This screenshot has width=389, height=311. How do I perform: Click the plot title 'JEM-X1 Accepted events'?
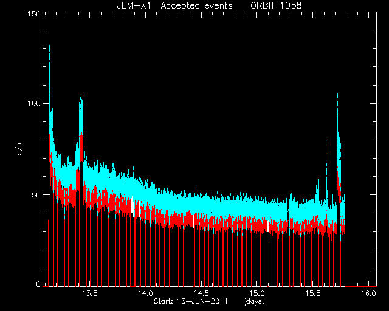coord(174,5)
